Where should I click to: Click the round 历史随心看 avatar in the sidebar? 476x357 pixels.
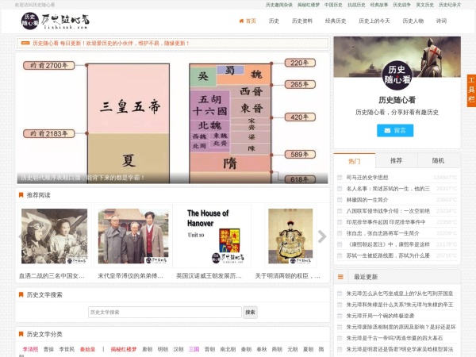pyautogui.click(x=397, y=75)
